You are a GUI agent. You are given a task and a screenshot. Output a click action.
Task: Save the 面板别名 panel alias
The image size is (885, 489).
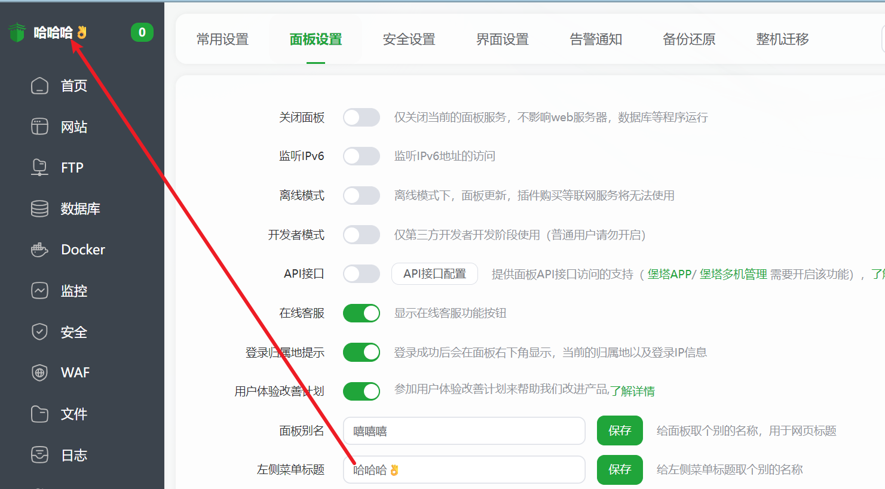click(x=620, y=430)
